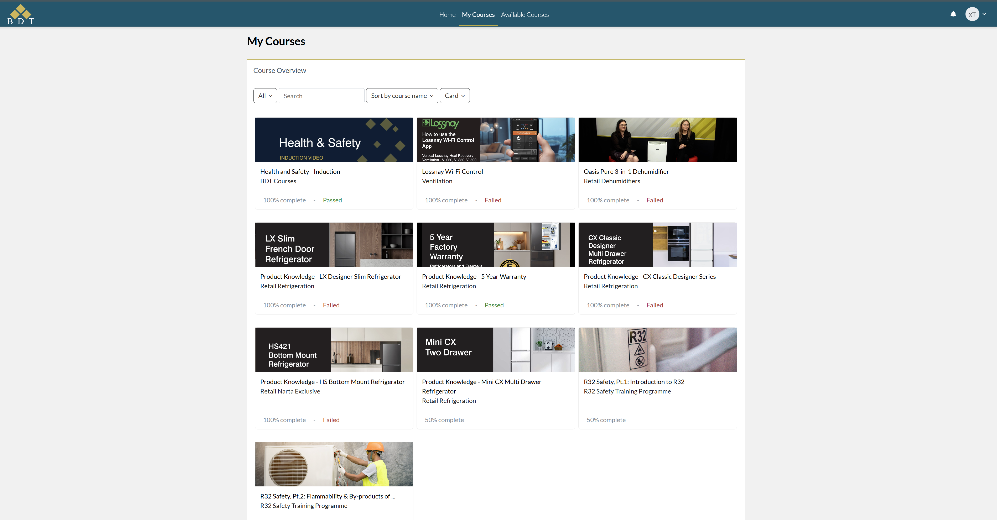Open Oasis Pure dehumidifier video thumbnail

click(657, 140)
